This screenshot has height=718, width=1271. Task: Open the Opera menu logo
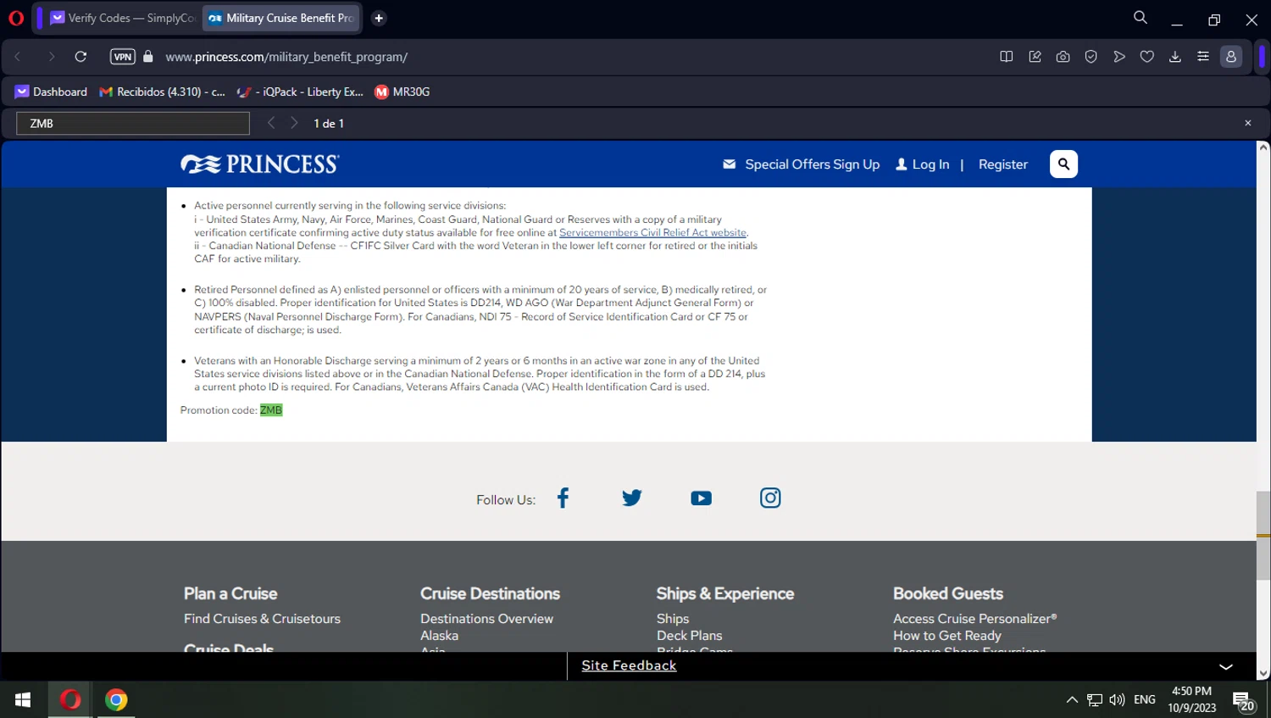pos(15,18)
